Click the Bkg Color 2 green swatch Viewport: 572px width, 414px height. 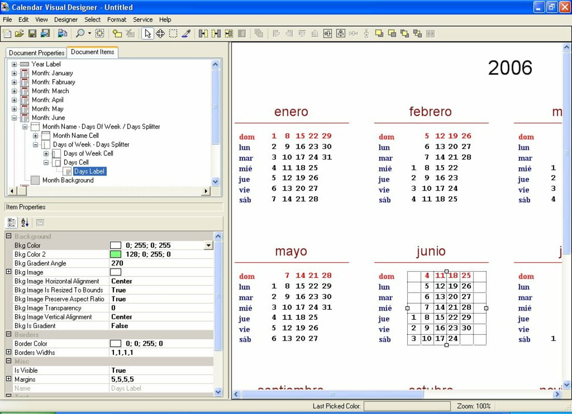(x=116, y=254)
